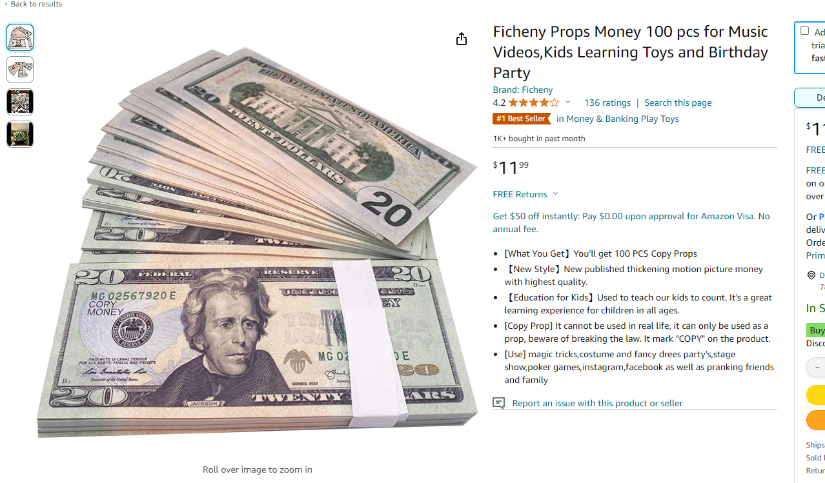Expand the FREE Returns chevron
This screenshot has height=483, width=825.
[555, 194]
